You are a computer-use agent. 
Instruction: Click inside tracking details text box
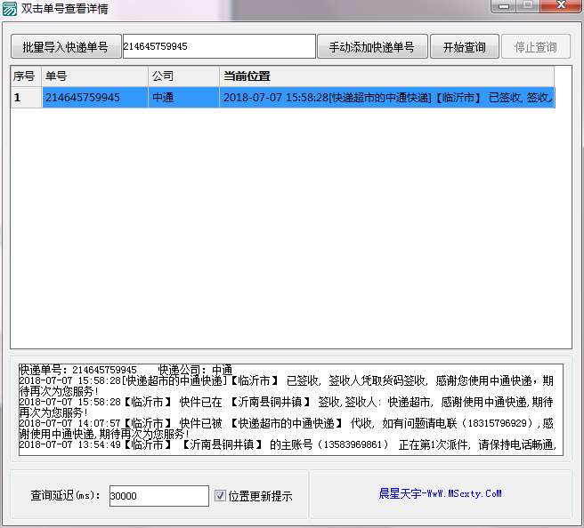click(290, 409)
